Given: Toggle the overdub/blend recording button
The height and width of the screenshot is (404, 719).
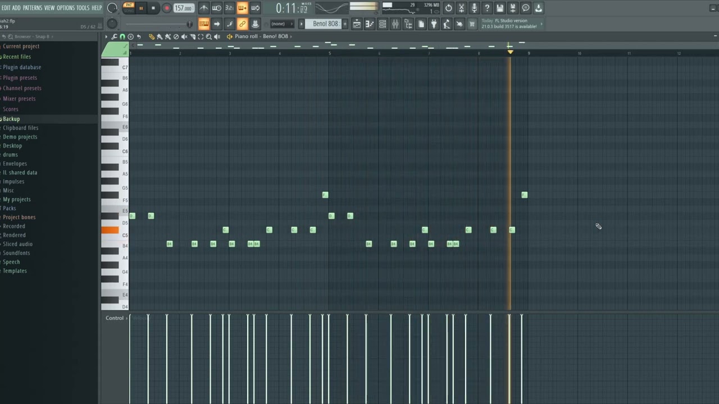Looking at the screenshot, I should point(243,8).
